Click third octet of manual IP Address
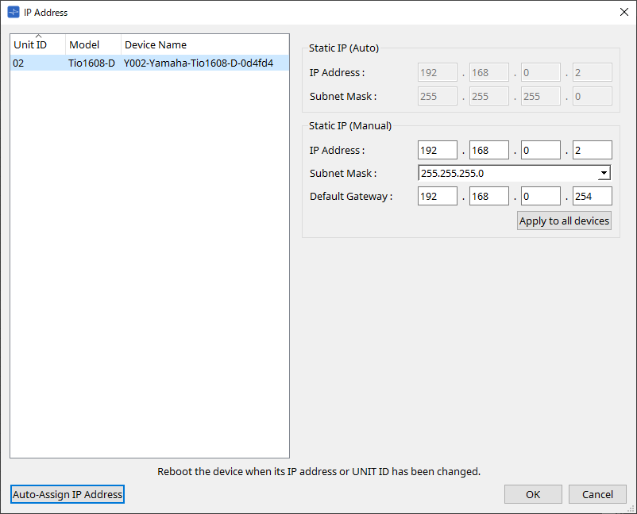 [x=541, y=150]
